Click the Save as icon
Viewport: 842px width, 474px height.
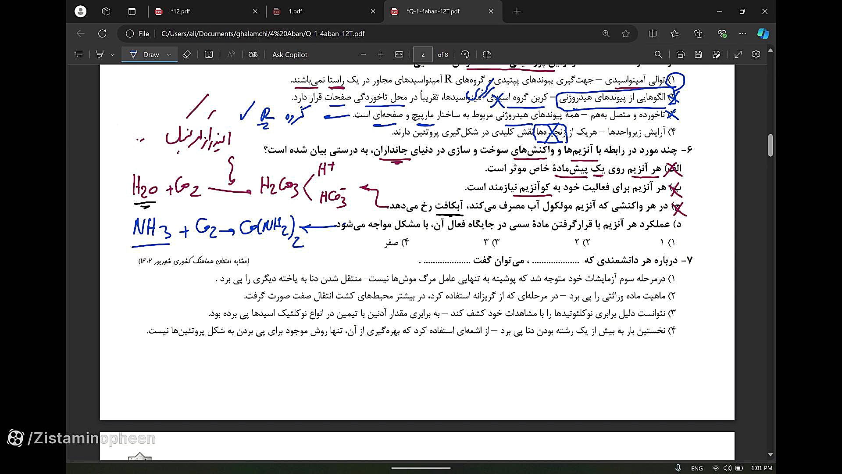716,54
